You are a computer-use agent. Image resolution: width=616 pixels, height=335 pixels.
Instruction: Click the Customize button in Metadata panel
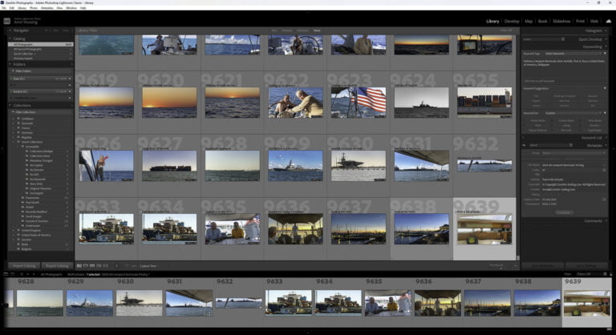coord(564,212)
